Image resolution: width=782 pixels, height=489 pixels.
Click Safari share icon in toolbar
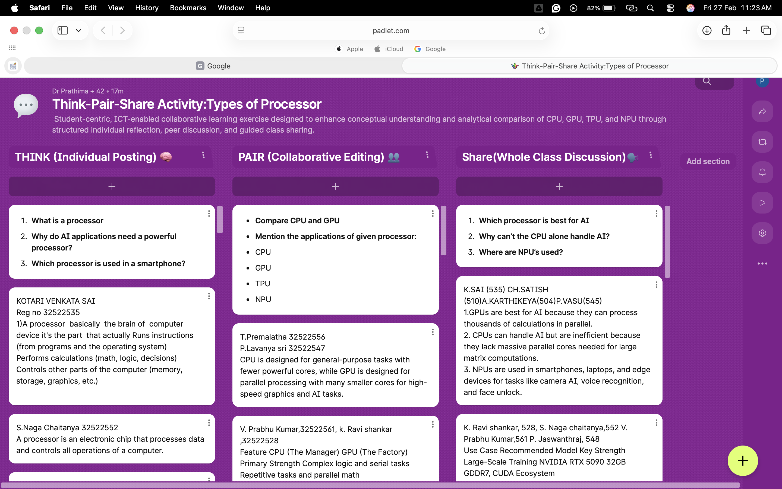pyautogui.click(x=726, y=30)
